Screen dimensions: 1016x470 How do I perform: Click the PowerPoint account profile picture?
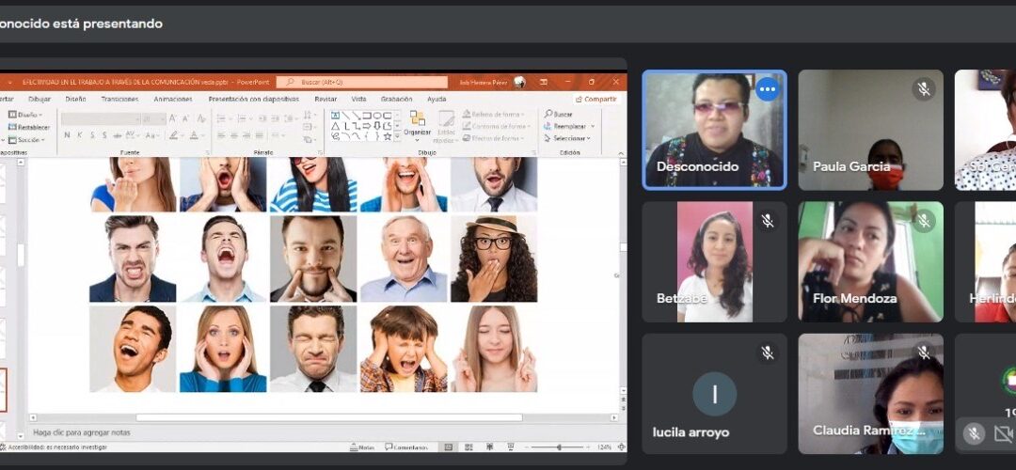[x=519, y=82]
